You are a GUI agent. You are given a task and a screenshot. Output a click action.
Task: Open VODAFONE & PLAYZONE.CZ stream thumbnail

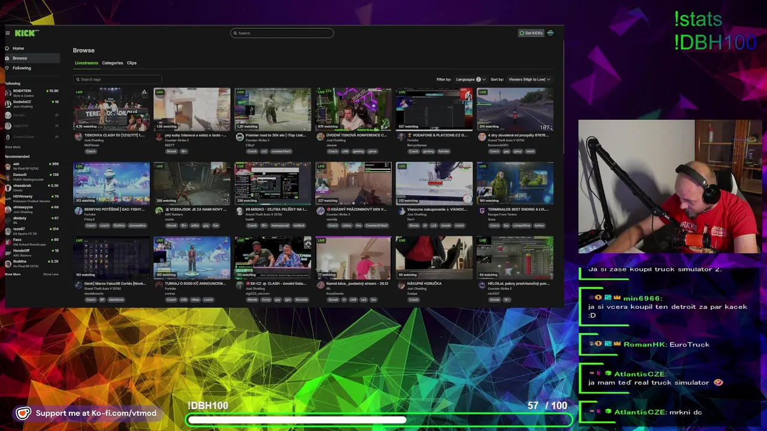tap(434, 109)
